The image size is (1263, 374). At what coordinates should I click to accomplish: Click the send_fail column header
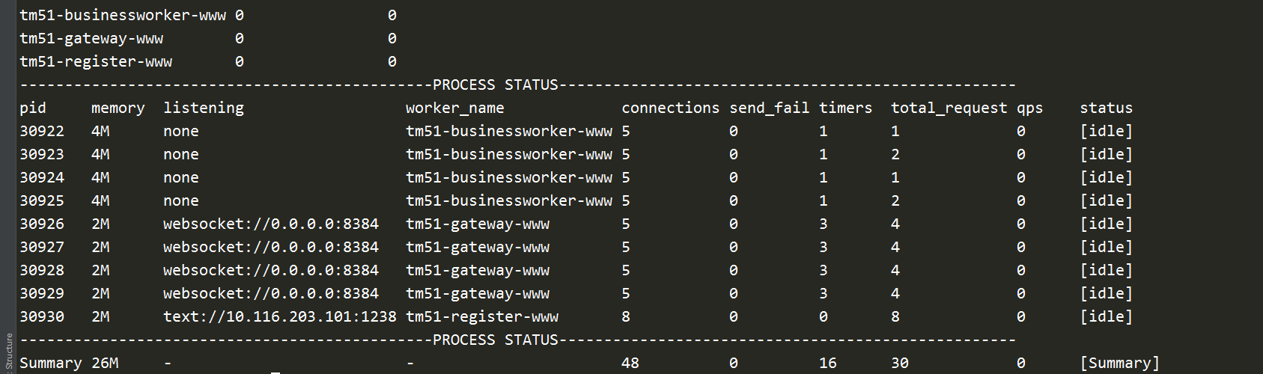click(x=769, y=108)
